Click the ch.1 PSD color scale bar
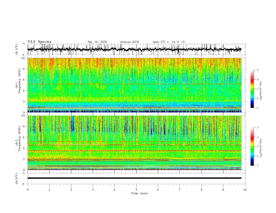276x213 pixels. (x=252, y=89)
